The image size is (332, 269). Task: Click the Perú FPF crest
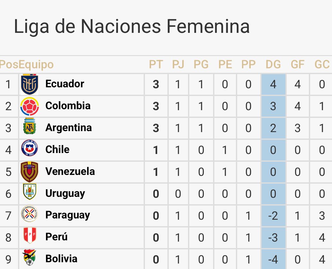click(x=30, y=237)
